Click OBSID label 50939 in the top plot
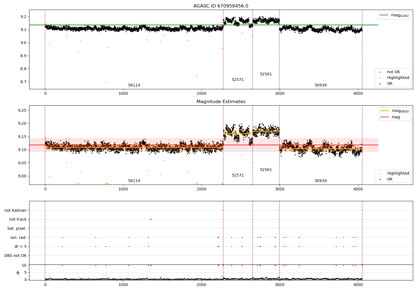This screenshot has height=291, width=417. pos(321,85)
